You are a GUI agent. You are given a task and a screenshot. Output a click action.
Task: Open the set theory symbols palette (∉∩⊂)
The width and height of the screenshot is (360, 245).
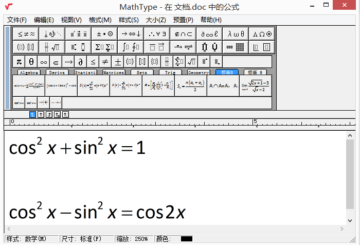pyautogui.click(x=183, y=34)
